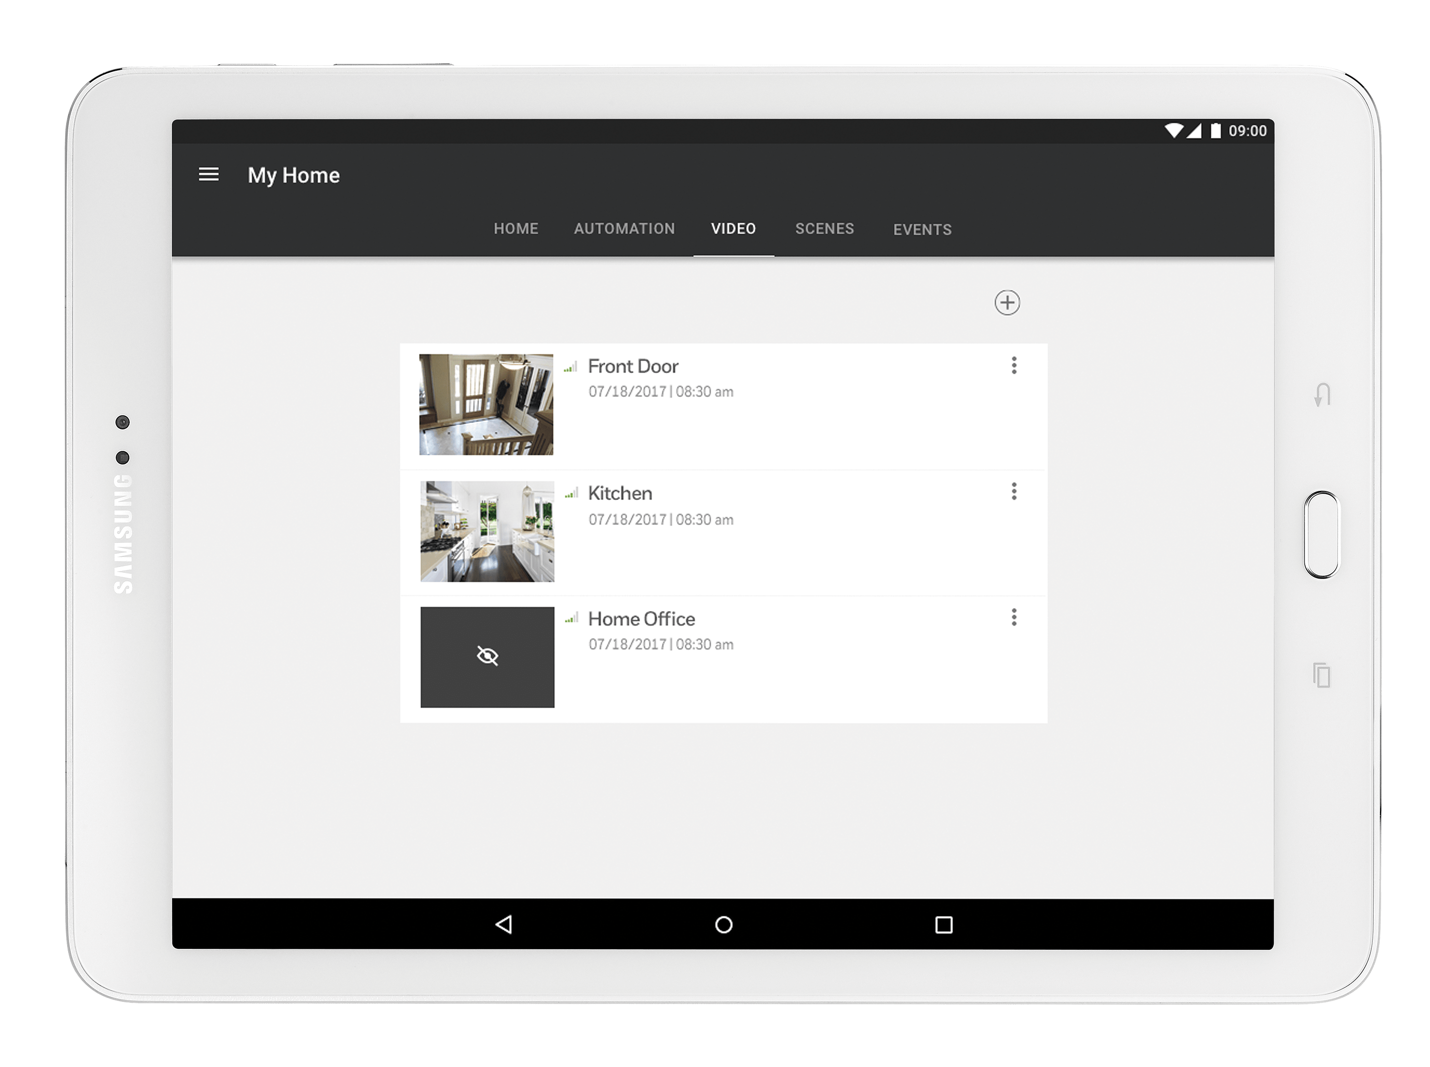Viewport: 1430px width, 1067px height.
Task: Tap the battery status icon
Action: 1215,131
